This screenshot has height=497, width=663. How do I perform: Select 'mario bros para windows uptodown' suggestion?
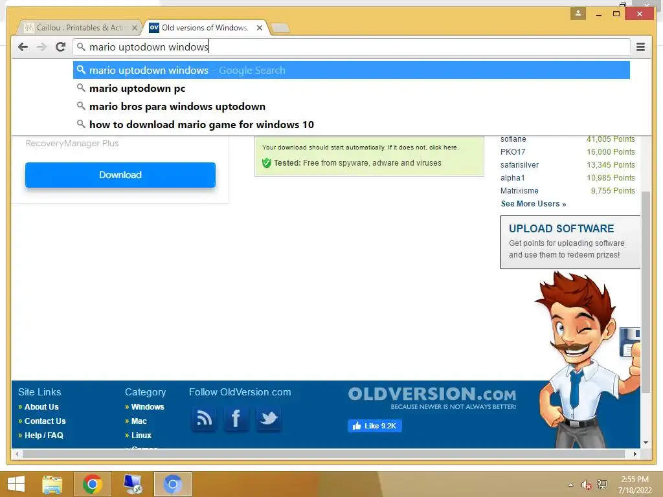pos(352,107)
